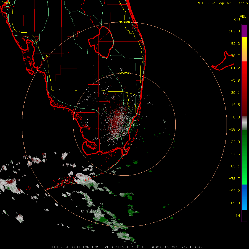The image size is (249, 249).
Task: Click the blue segment of the velocity color bar
Action: [244, 197]
